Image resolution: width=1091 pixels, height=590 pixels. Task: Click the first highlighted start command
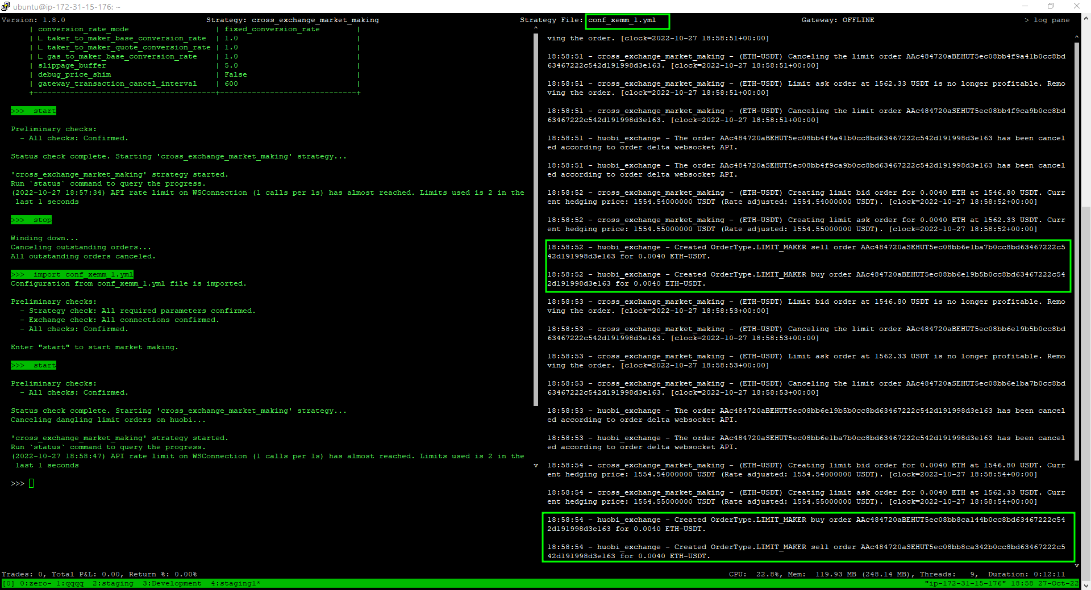pos(34,111)
